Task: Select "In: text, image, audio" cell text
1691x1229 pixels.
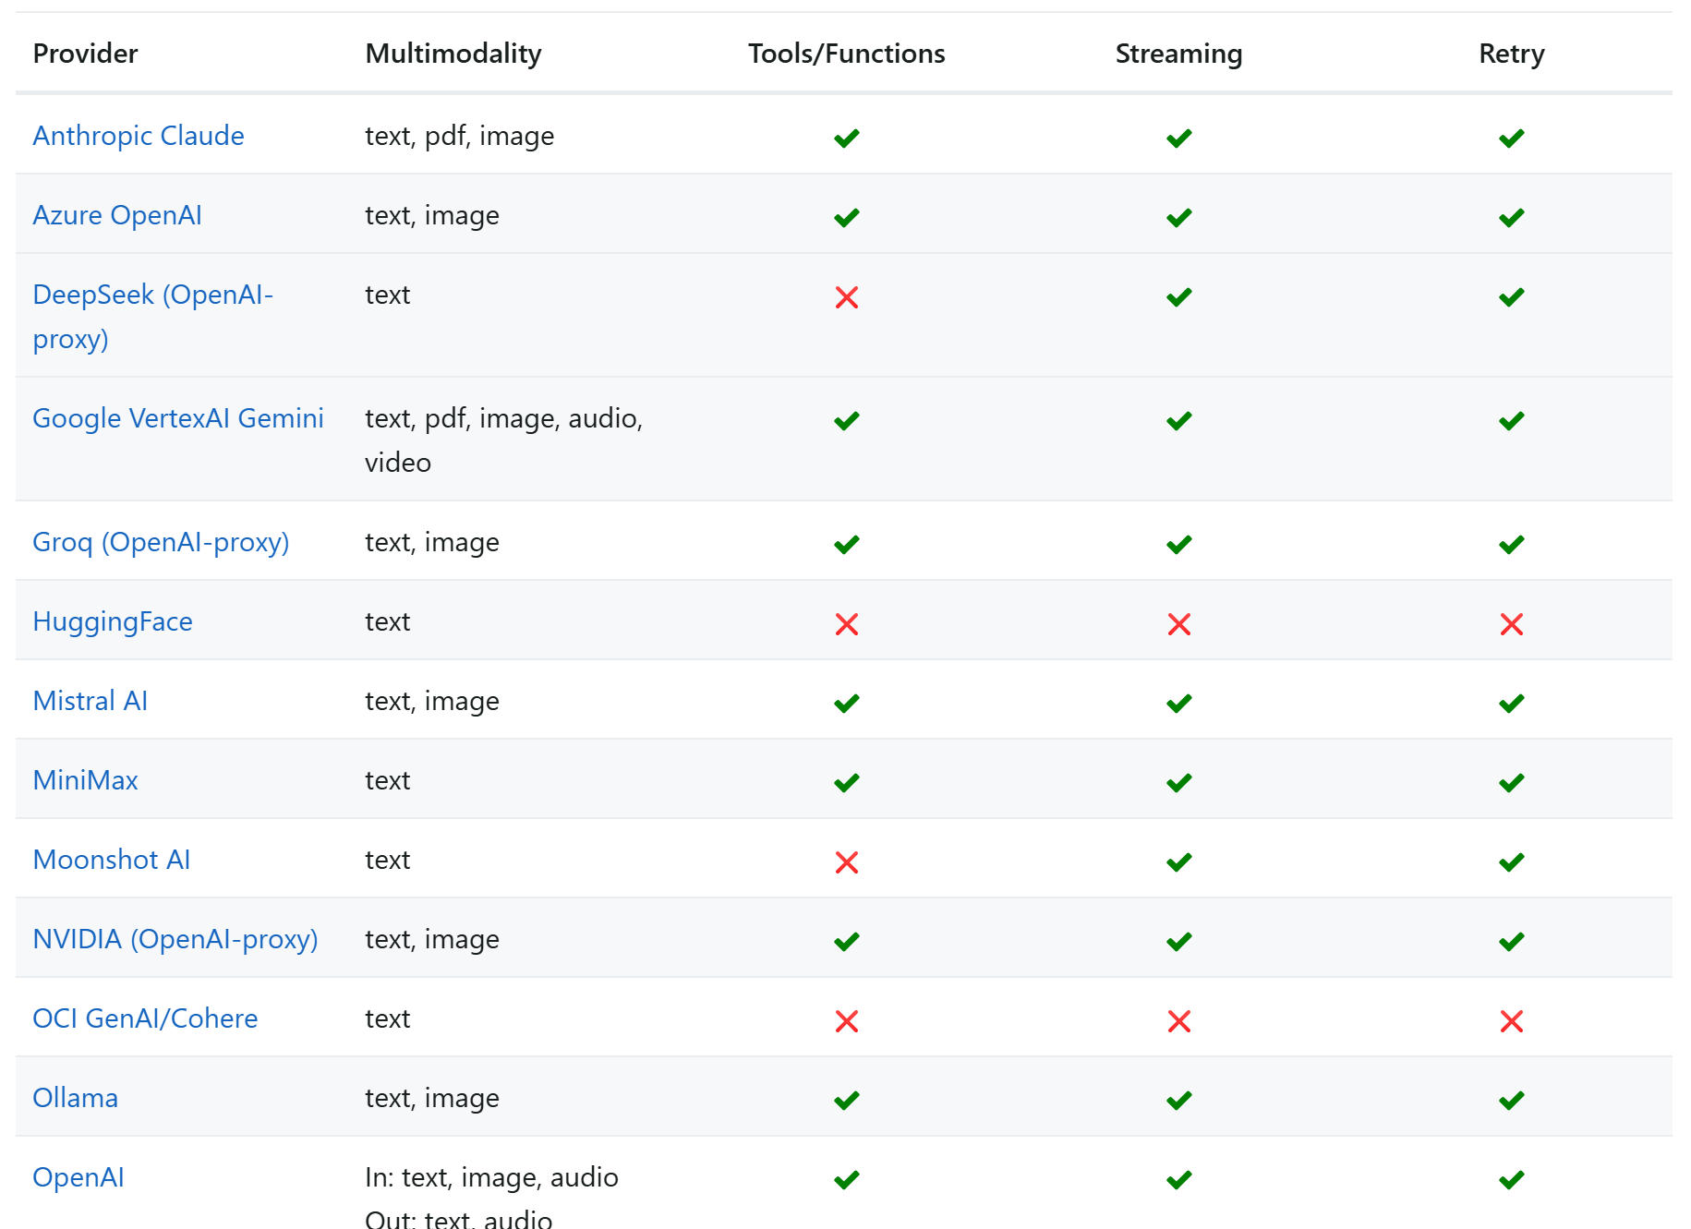Action: (492, 1177)
